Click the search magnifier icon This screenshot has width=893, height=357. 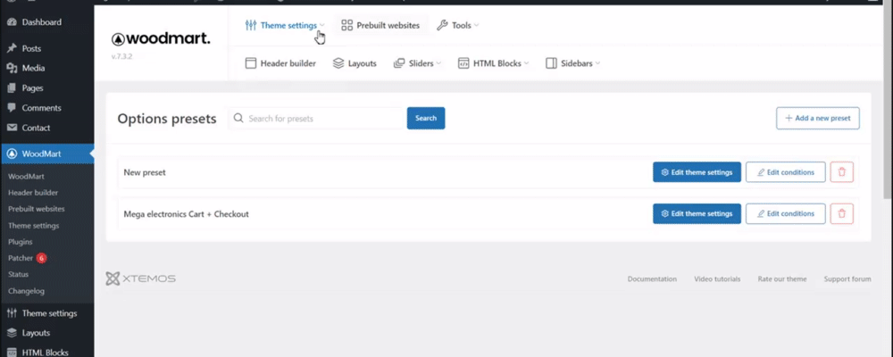point(238,118)
